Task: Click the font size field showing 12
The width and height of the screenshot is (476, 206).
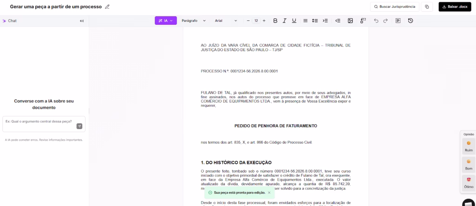Action: pos(256,20)
